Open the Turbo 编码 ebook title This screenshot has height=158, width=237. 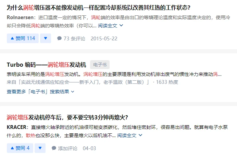click(46, 65)
